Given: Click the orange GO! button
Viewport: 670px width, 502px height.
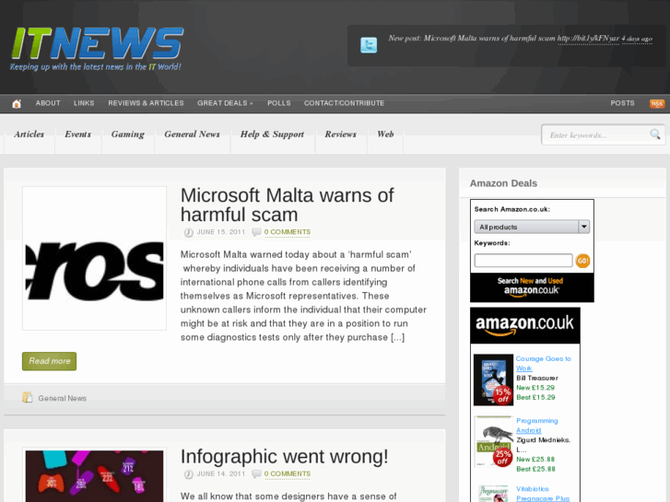Looking at the screenshot, I should click(582, 261).
